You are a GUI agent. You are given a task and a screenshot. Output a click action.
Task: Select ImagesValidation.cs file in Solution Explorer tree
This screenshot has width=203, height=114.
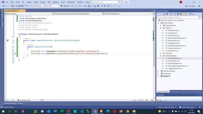175,68
